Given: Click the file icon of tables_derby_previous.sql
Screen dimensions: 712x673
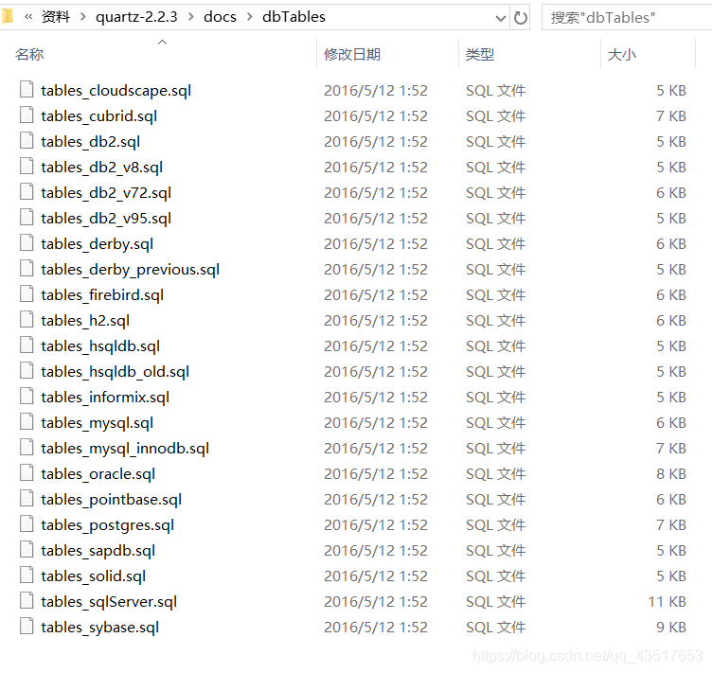Looking at the screenshot, I should coord(27,268).
